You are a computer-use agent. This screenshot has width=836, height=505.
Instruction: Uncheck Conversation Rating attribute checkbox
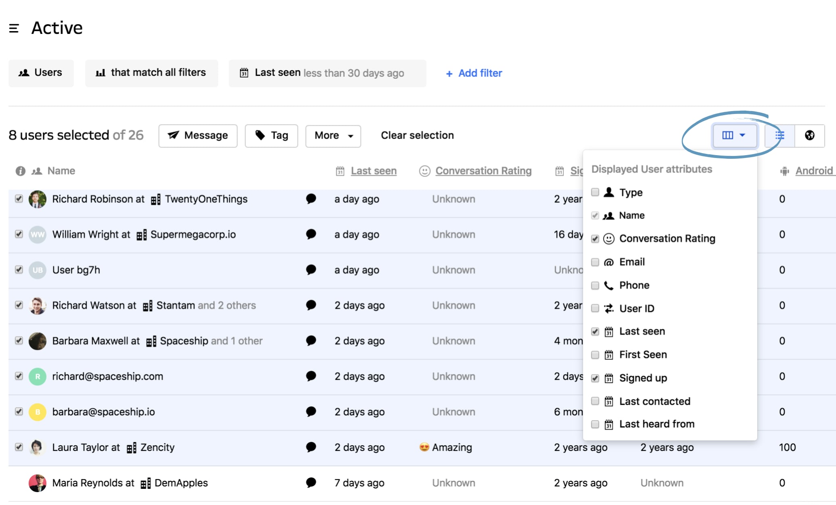click(595, 239)
